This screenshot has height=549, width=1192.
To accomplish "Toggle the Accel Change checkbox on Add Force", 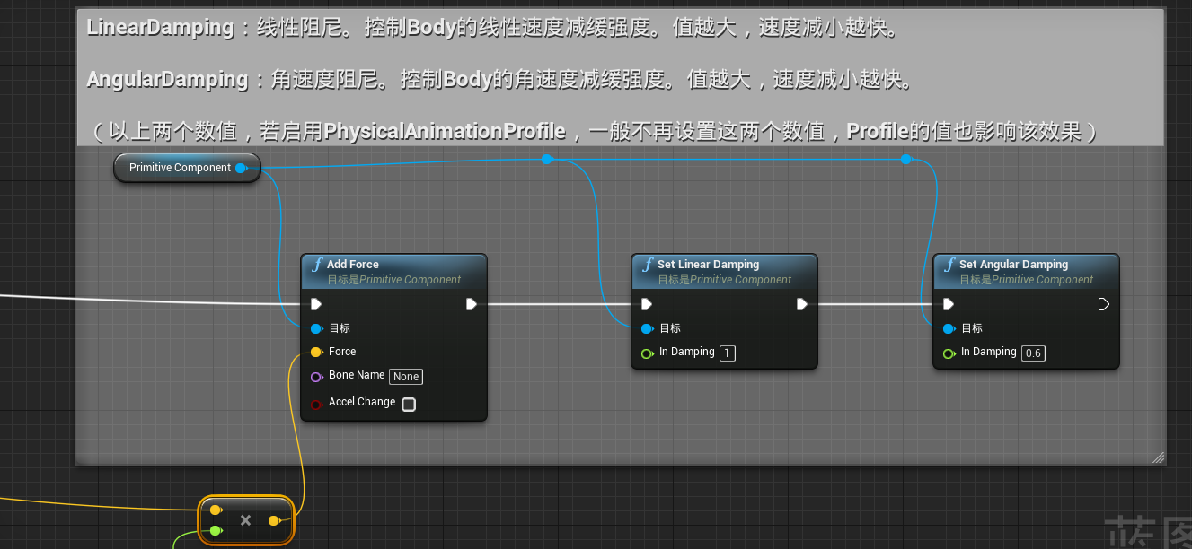I will [409, 405].
